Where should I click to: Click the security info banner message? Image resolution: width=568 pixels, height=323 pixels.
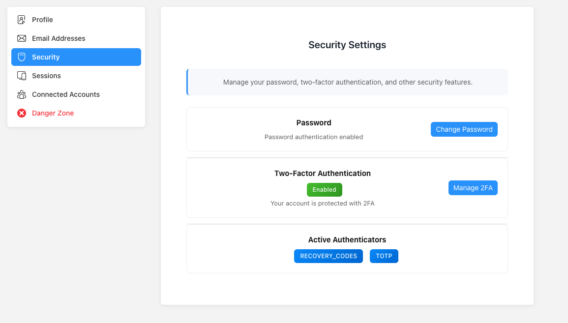[x=347, y=82]
